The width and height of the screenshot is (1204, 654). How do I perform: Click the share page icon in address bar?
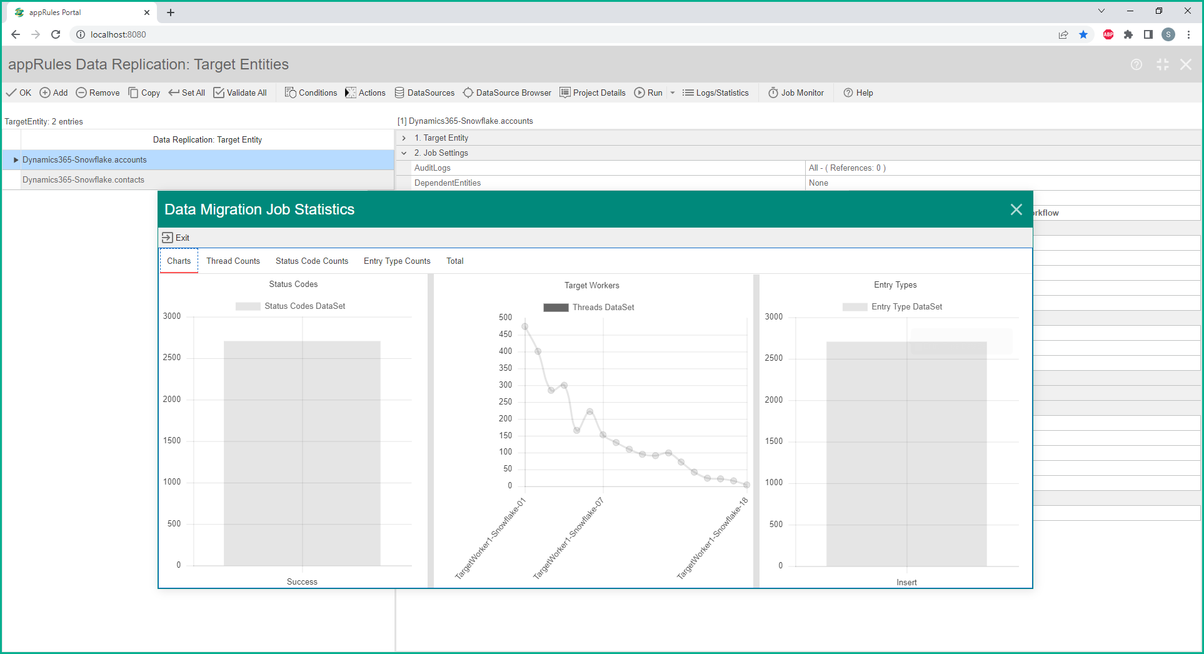point(1063,34)
